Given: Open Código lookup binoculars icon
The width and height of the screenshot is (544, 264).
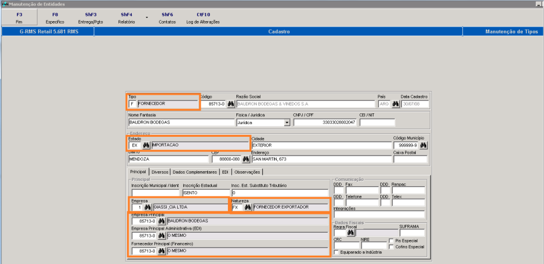Looking at the screenshot, I should click(231, 104).
